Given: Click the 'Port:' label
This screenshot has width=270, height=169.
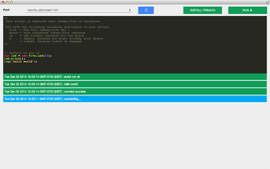Looking at the screenshot, I should pos(7,10).
